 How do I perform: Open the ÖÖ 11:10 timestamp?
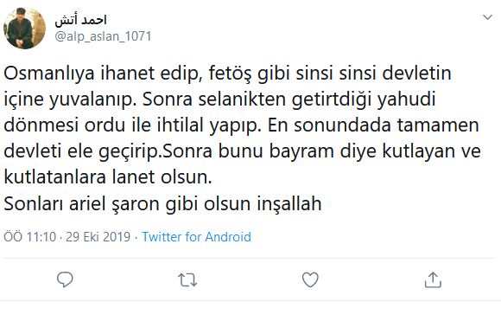pyautogui.click(x=29, y=237)
